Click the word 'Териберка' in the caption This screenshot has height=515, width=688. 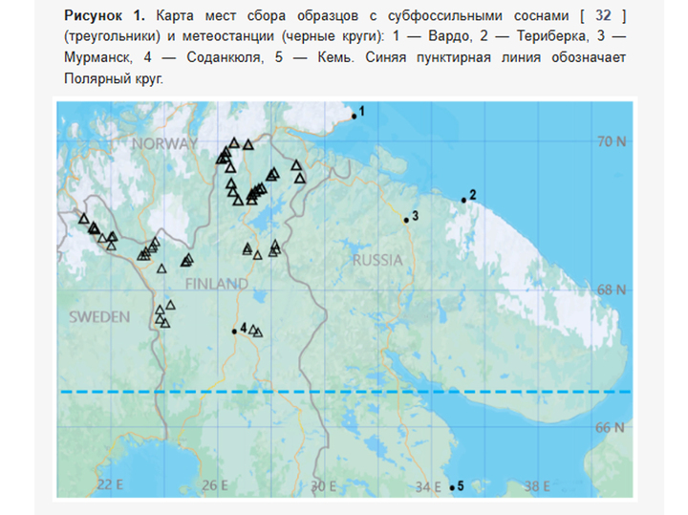click(552, 36)
